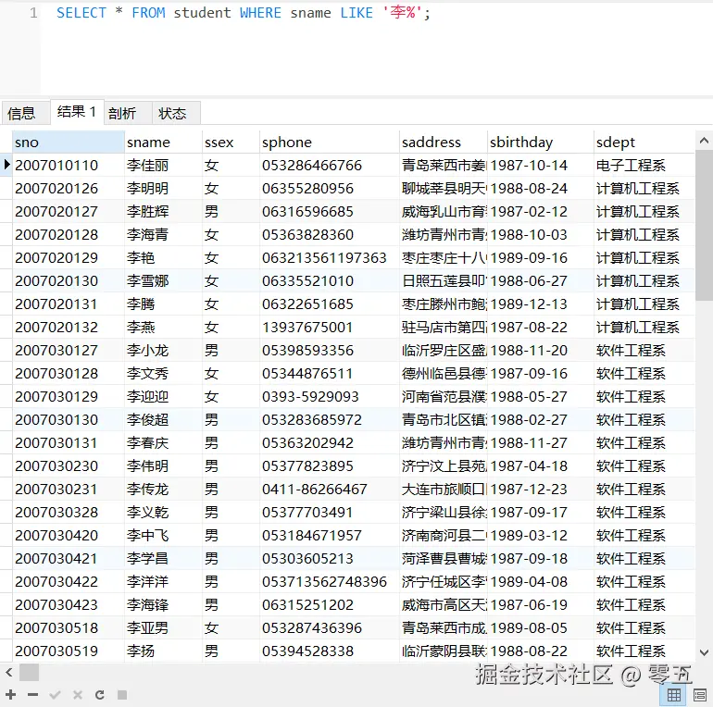
Task: Select cell 2007010110 in sno column
Action: tap(69, 165)
